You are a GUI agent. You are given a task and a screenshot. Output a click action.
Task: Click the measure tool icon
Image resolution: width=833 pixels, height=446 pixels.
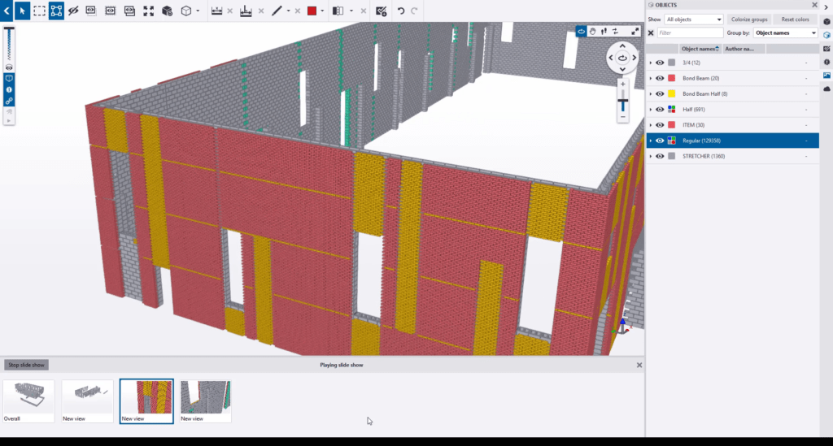[216, 11]
